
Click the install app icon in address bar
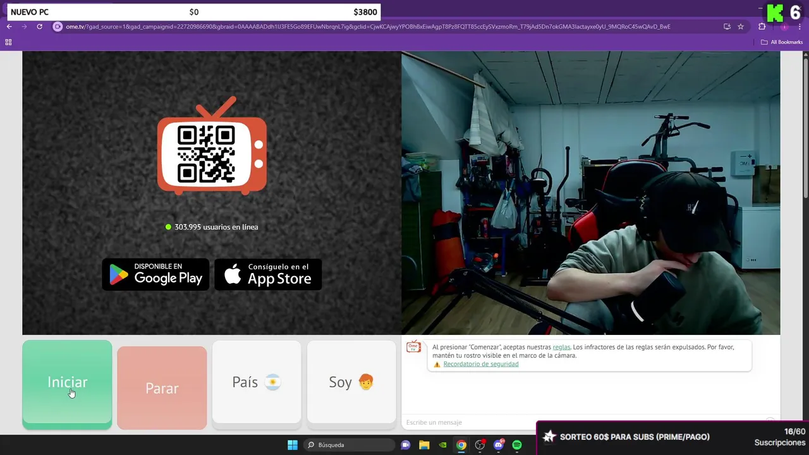tap(727, 27)
